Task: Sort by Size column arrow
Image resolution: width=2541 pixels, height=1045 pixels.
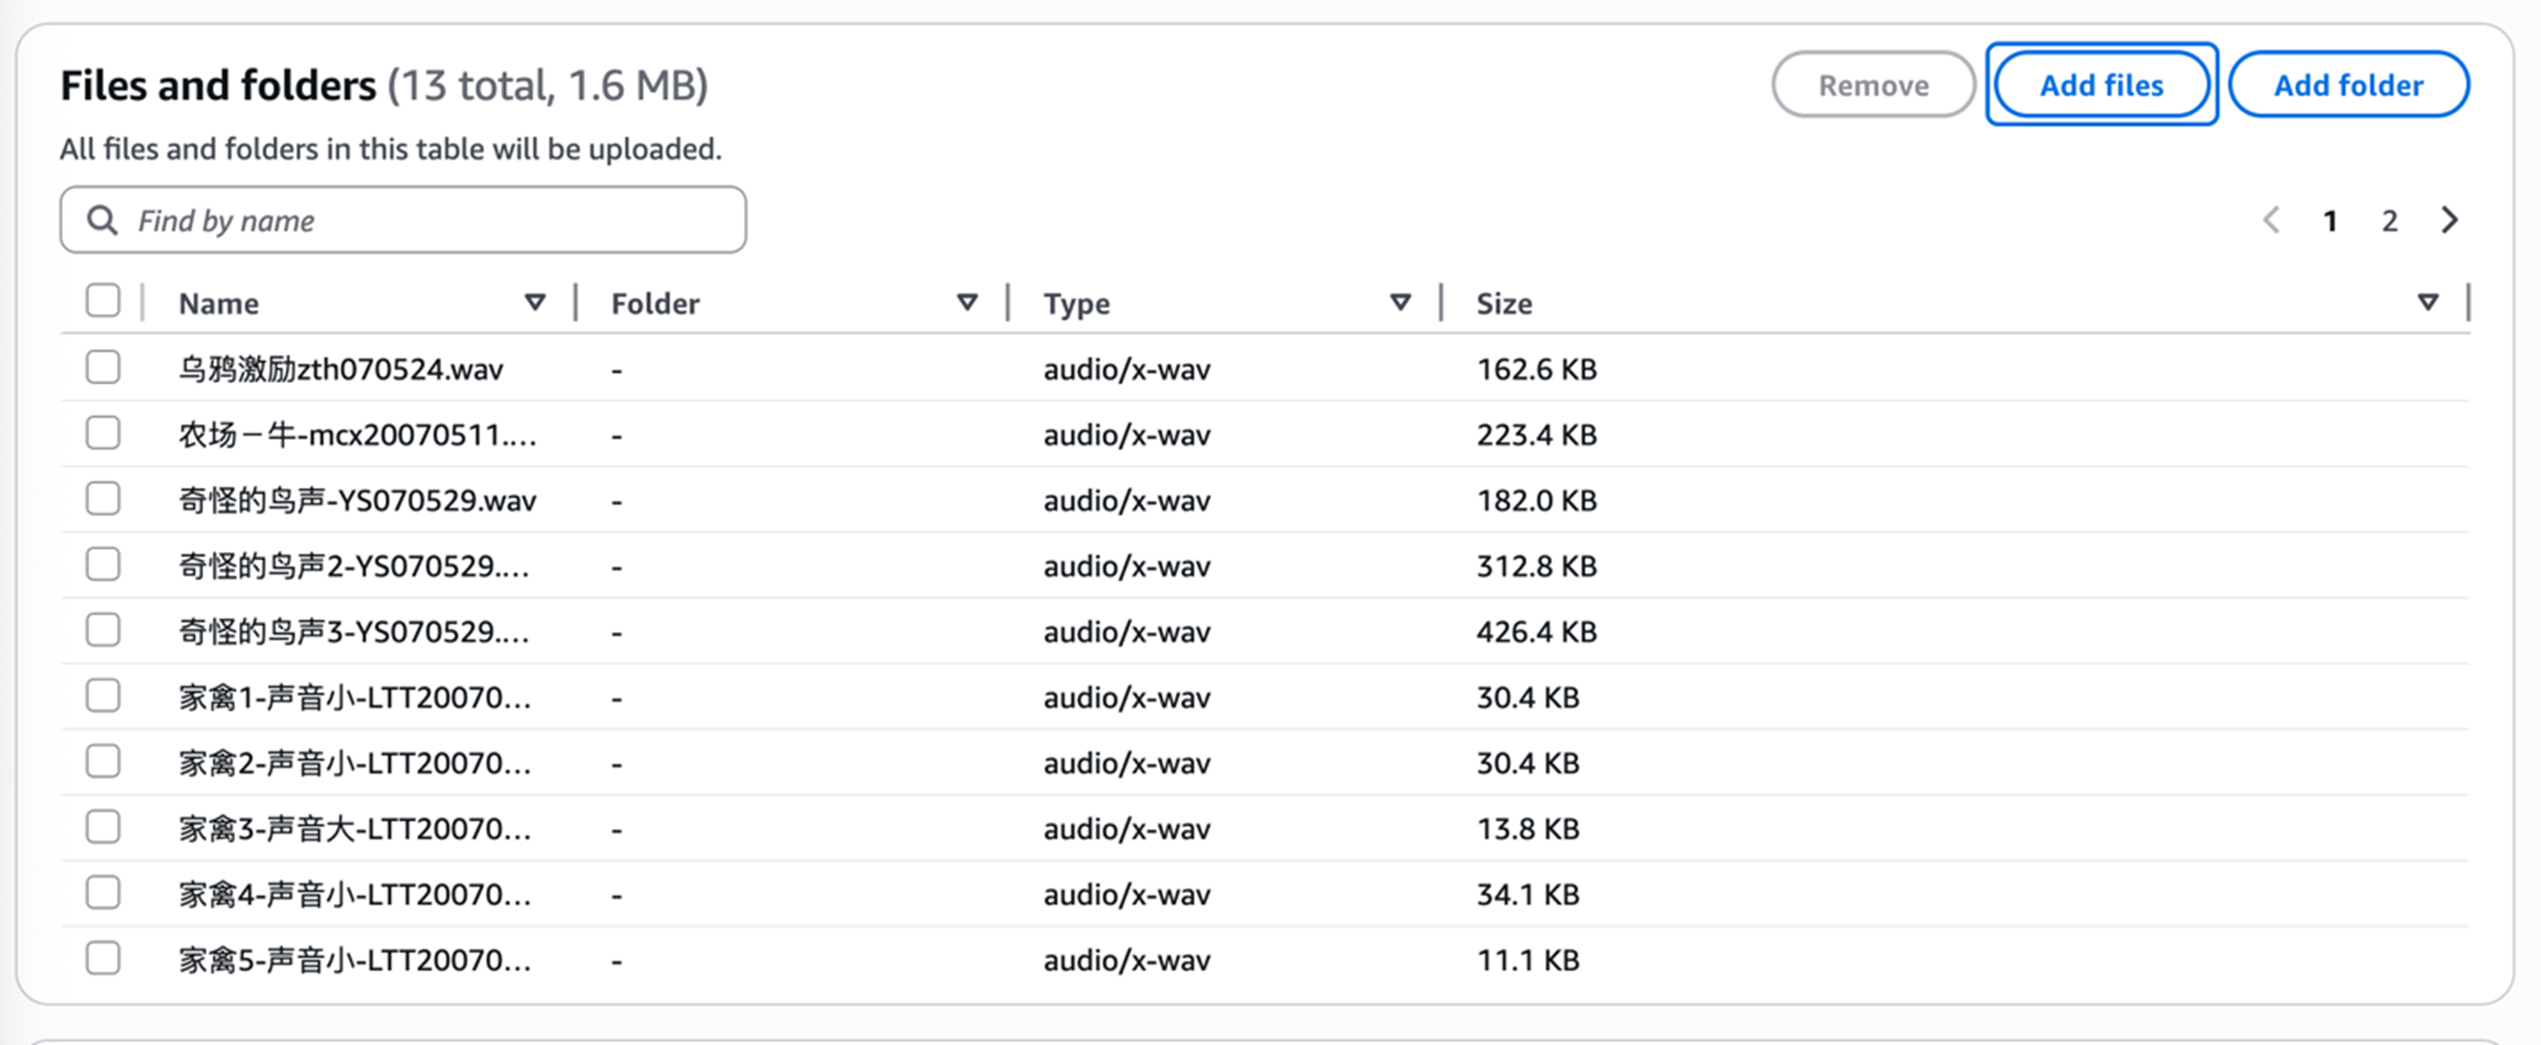Action: coord(2428,302)
